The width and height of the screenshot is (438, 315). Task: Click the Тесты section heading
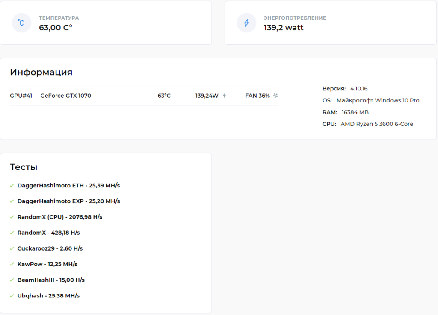[x=24, y=167]
